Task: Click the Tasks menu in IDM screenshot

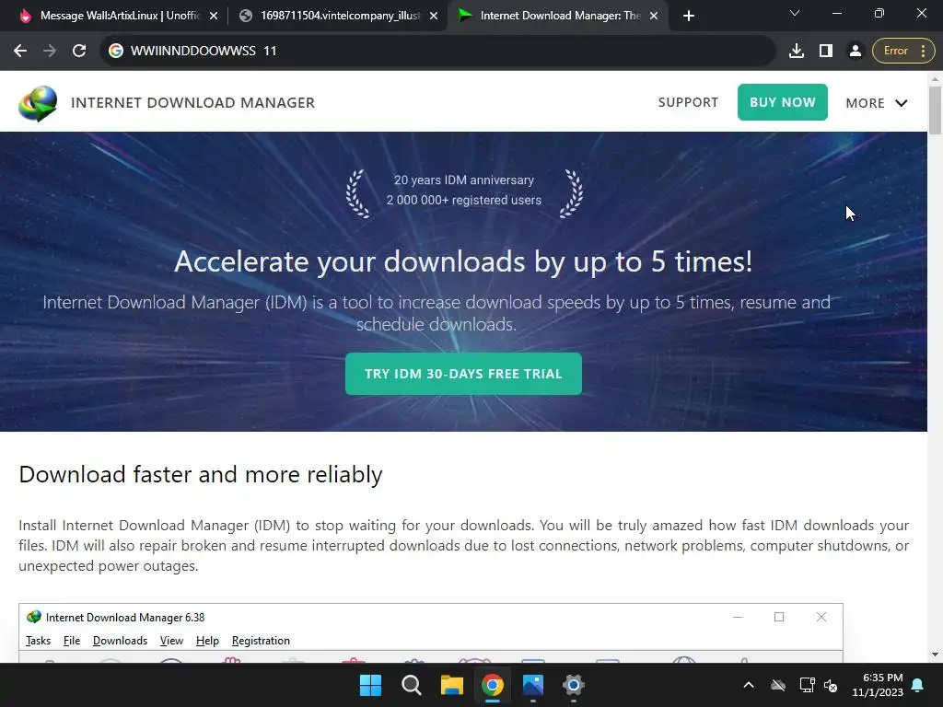Action: (38, 641)
